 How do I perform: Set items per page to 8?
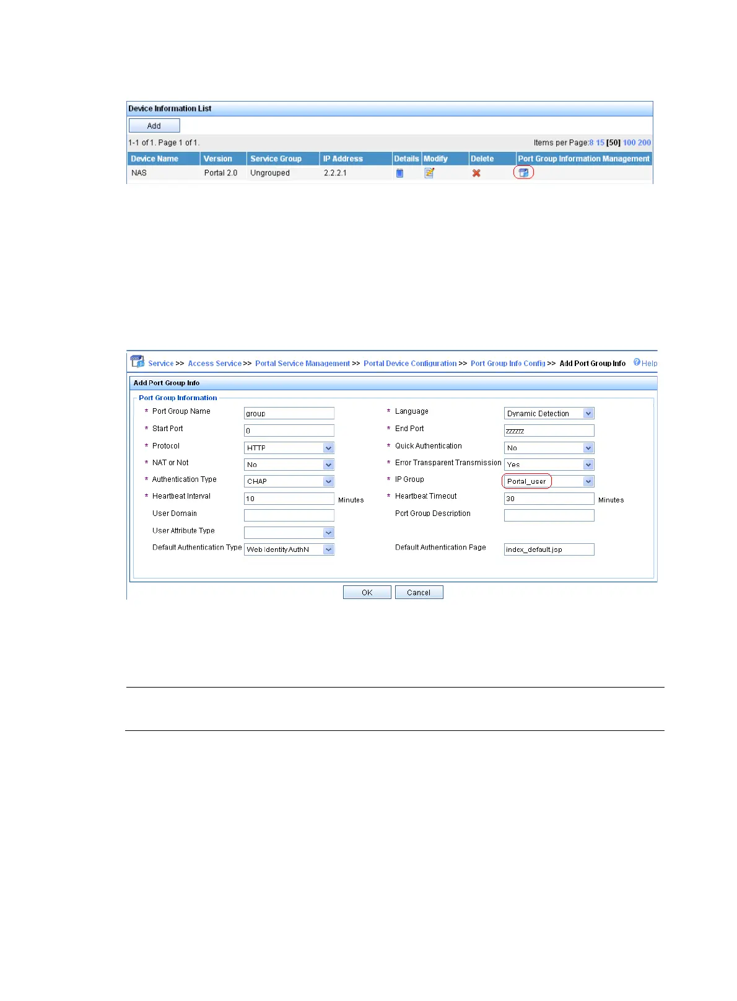pos(591,142)
